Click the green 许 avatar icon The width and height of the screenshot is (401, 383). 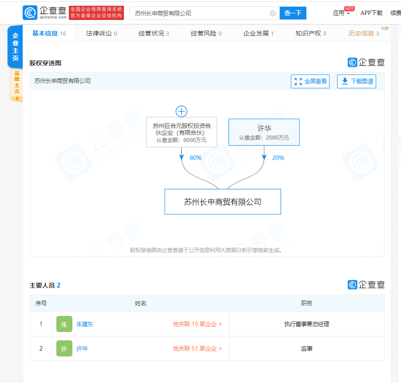pyautogui.click(x=64, y=349)
